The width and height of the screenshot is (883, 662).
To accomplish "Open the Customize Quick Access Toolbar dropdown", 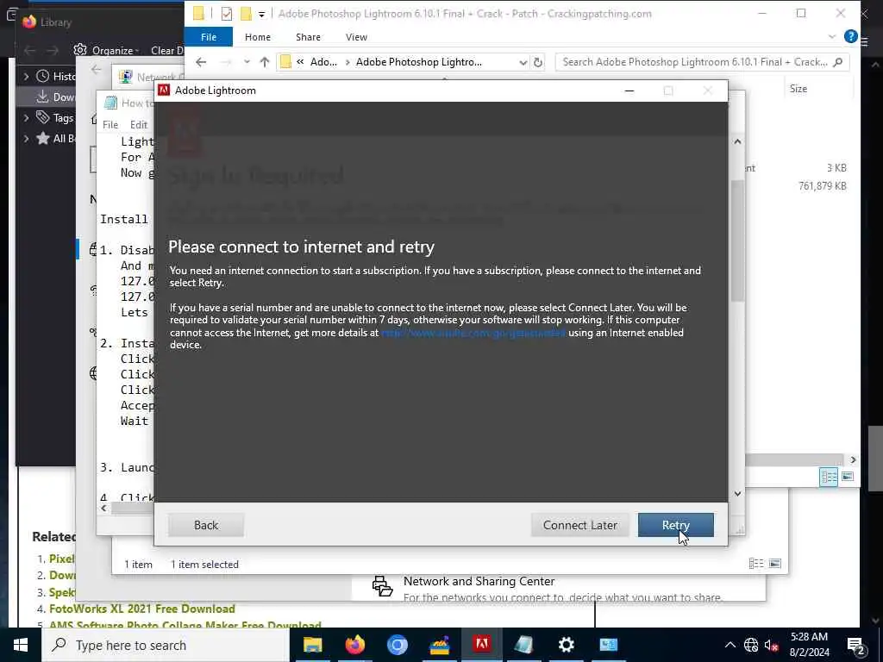I will coord(261,14).
